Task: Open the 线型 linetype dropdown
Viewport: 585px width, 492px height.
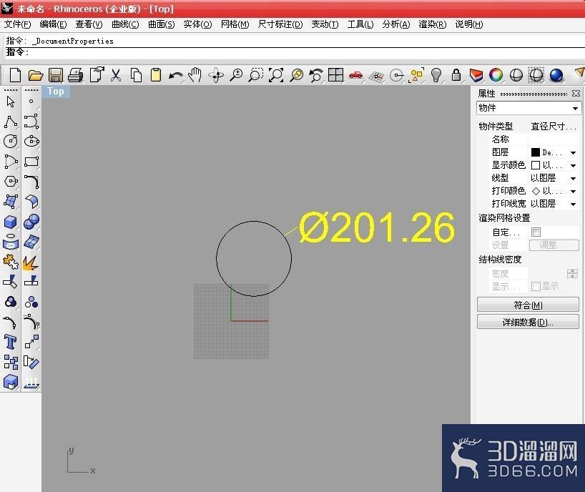Action: point(573,178)
